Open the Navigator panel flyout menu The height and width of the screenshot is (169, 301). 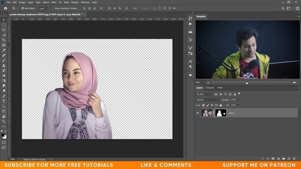(x=299, y=16)
